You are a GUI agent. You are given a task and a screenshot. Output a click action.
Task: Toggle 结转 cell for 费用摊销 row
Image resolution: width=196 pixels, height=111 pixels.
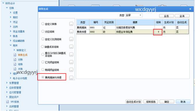click(158, 27)
